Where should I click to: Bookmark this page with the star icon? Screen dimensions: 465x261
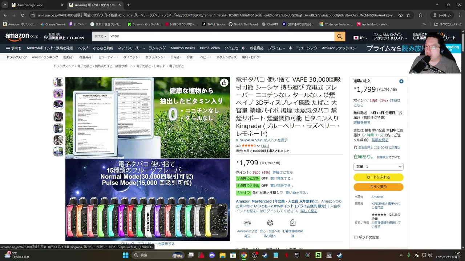(x=408, y=15)
